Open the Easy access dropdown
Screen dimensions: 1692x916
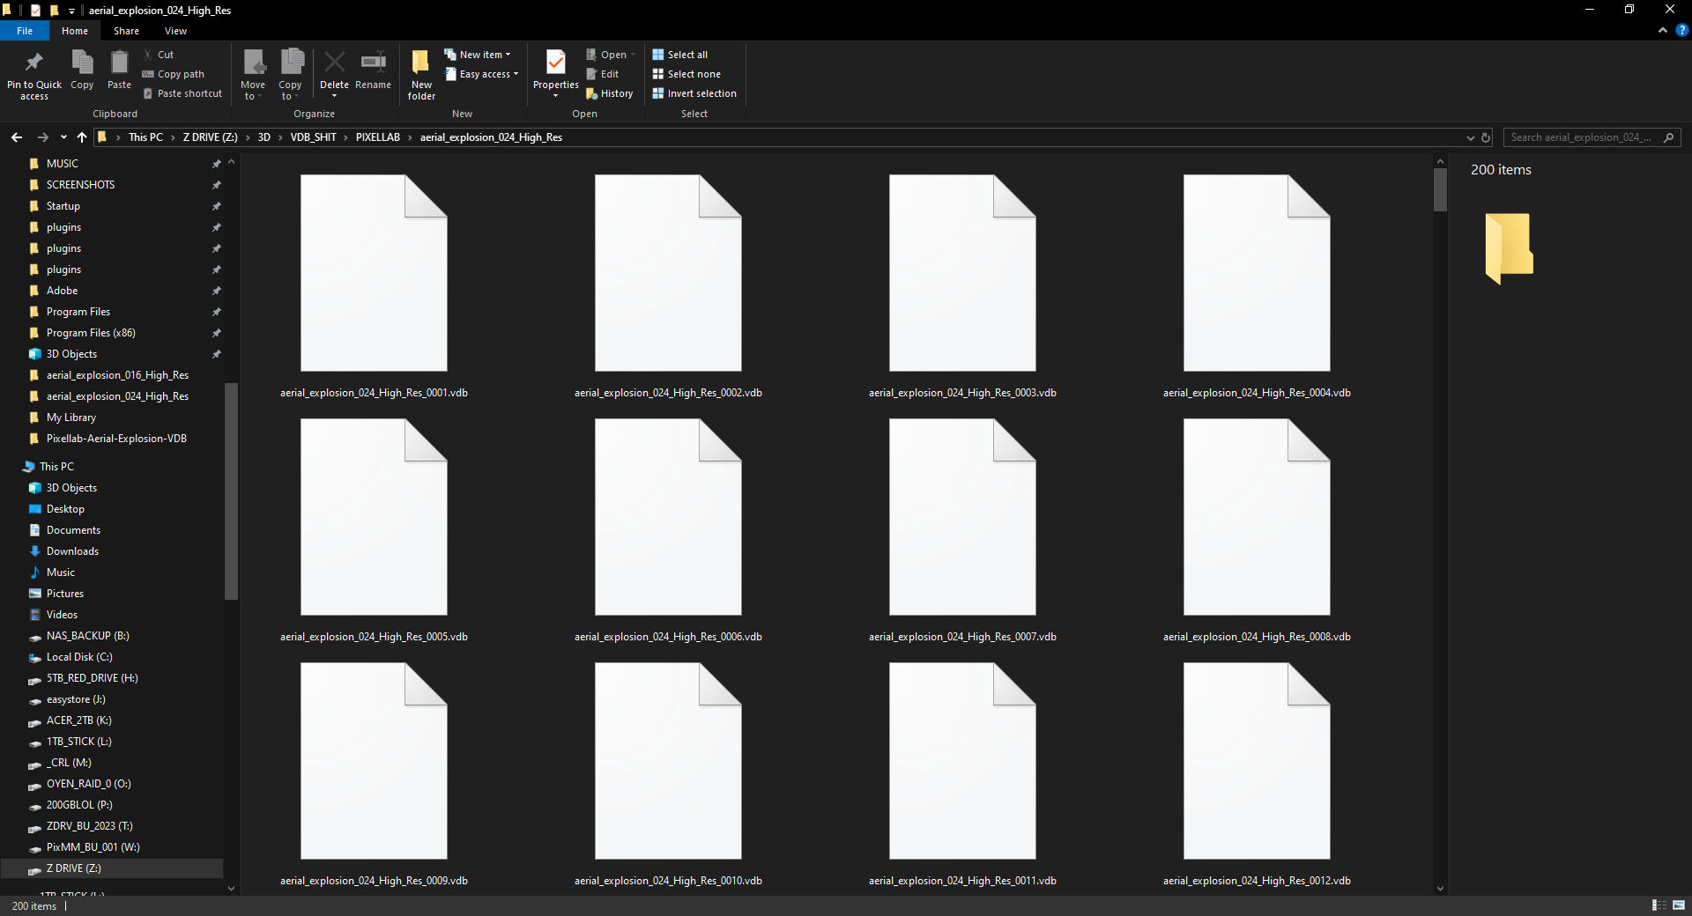pyautogui.click(x=481, y=74)
